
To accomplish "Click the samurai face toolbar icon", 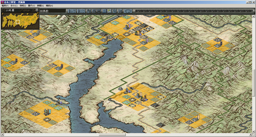I will [94, 11].
